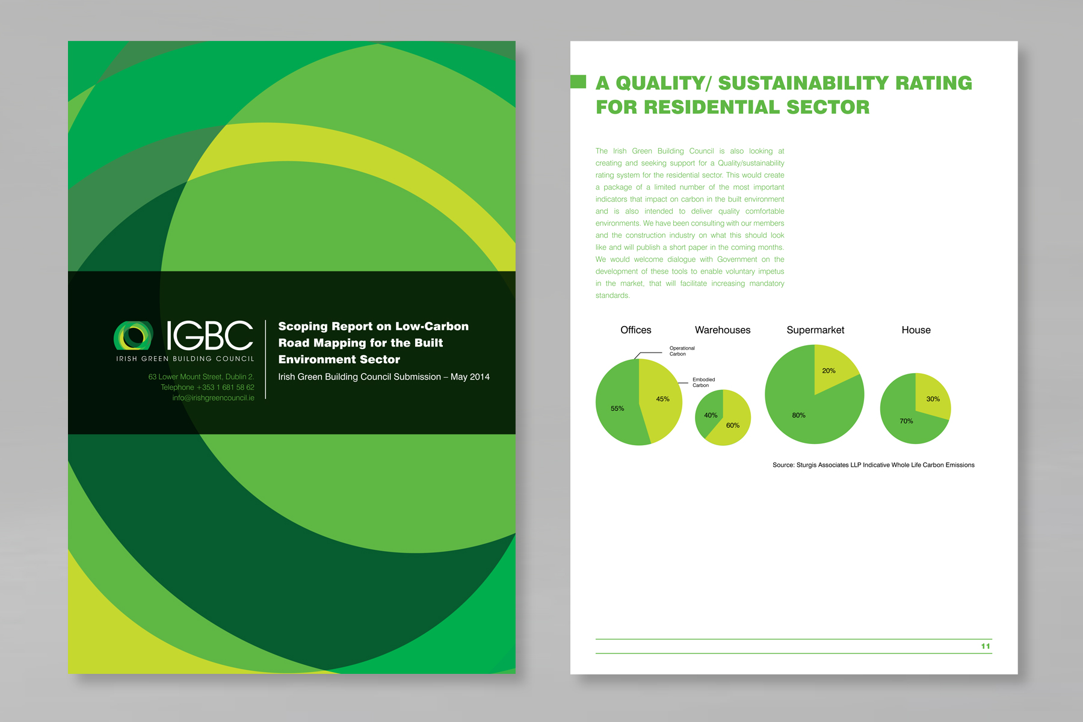
Task: Click page number 11 in the footer
Action: (986, 646)
